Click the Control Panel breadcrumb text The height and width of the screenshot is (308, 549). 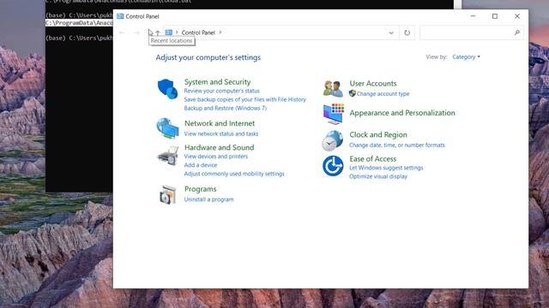pos(198,33)
